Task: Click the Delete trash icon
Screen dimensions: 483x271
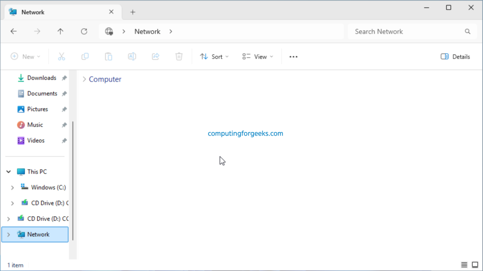Action: point(179,57)
